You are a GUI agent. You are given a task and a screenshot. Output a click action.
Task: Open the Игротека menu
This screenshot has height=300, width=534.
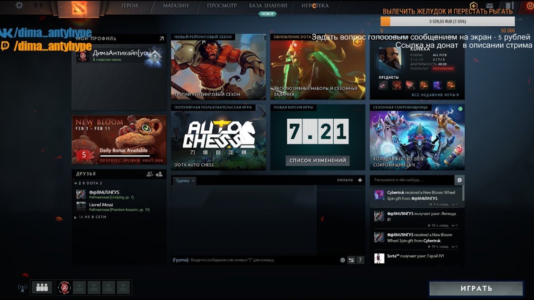point(315,6)
